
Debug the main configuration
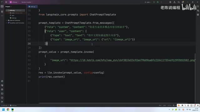pos(158,2)
